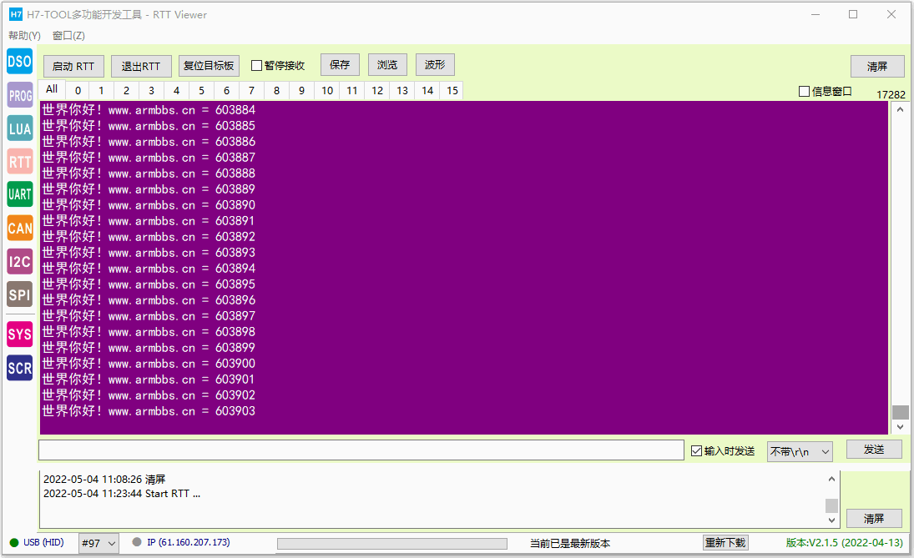Viewport: 914px width, 558px height.
Task: Click the version text V2.1.5
Action: pyautogui.click(x=844, y=542)
